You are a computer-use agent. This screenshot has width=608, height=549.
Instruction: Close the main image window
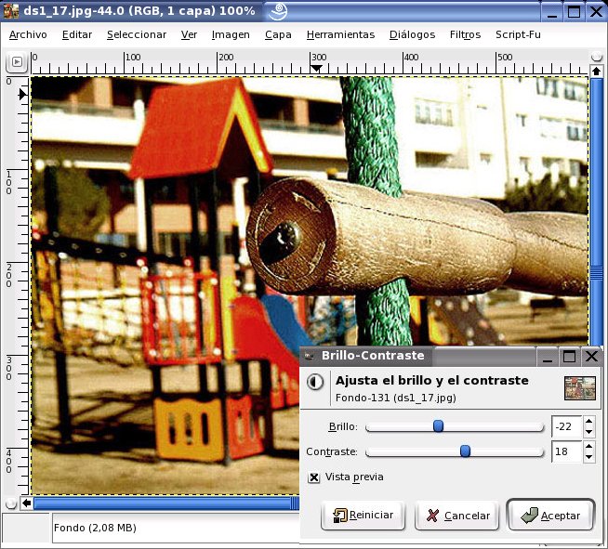pos(596,12)
